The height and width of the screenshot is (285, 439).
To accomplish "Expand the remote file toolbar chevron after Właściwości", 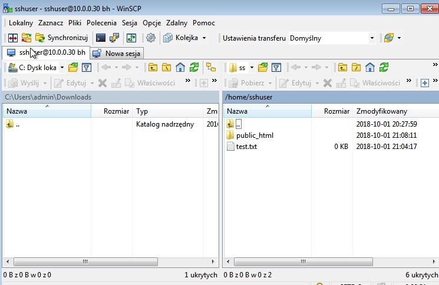I will click(x=409, y=81).
